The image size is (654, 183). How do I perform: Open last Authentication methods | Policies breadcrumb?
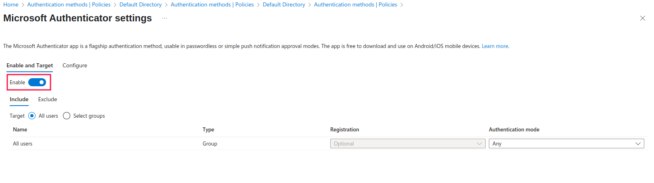tap(356, 4)
